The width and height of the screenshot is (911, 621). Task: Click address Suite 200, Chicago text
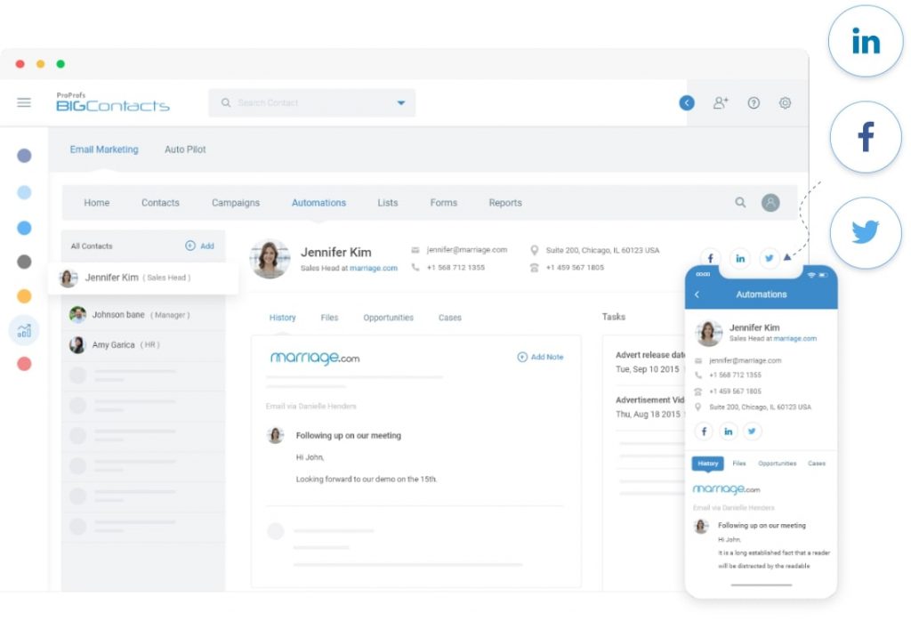[x=602, y=250]
